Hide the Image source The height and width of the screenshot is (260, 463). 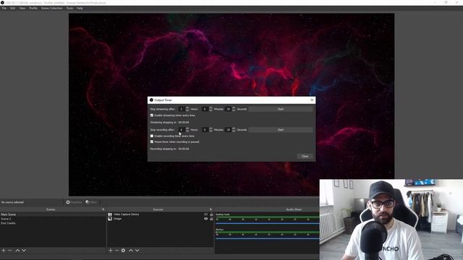pyautogui.click(x=205, y=219)
